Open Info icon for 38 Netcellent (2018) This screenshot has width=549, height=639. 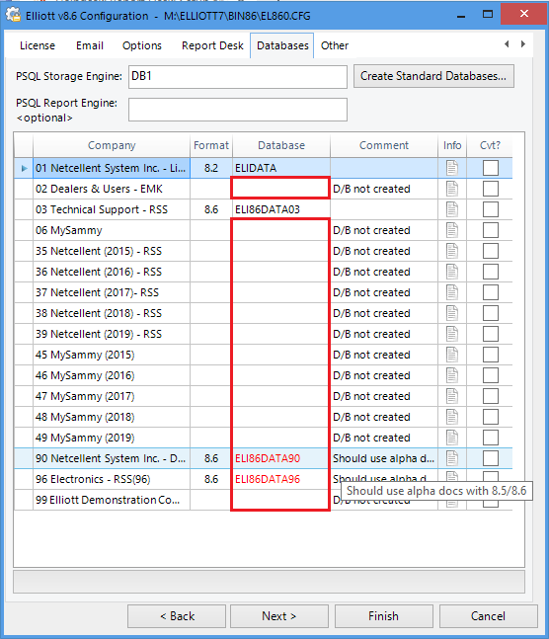point(452,313)
